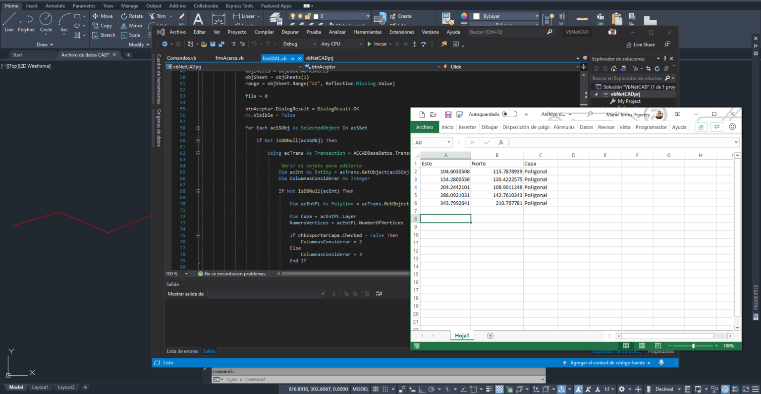Open the Any CPU platform dropdown

pos(341,44)
